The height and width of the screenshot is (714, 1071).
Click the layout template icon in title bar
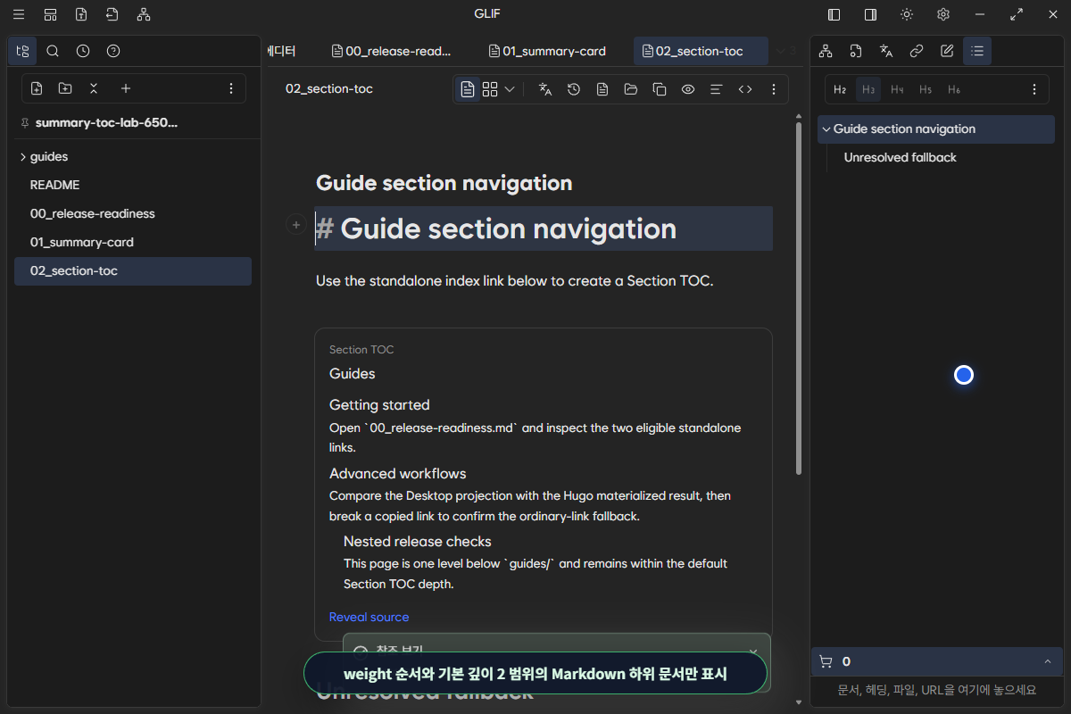(50, 14)
